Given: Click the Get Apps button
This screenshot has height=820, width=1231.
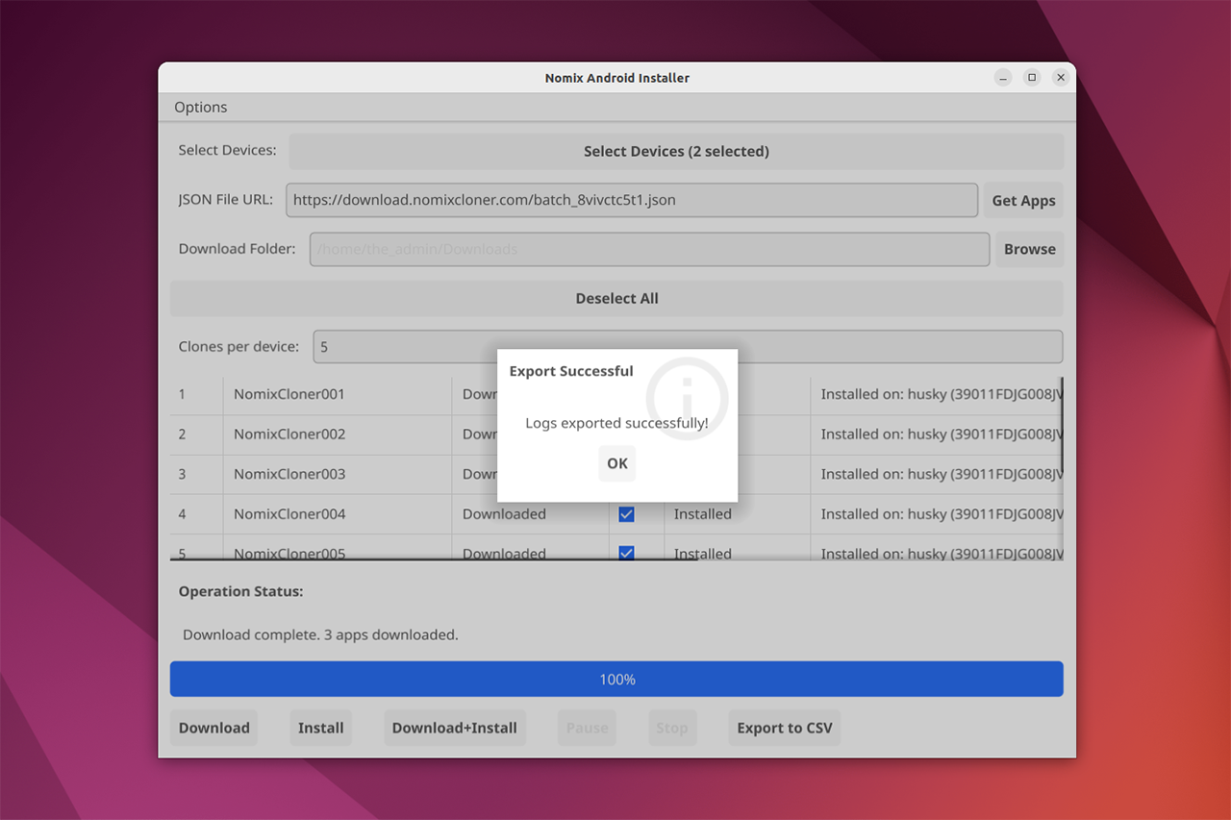Looking at the screenshot, I should tap(1024, 200).
